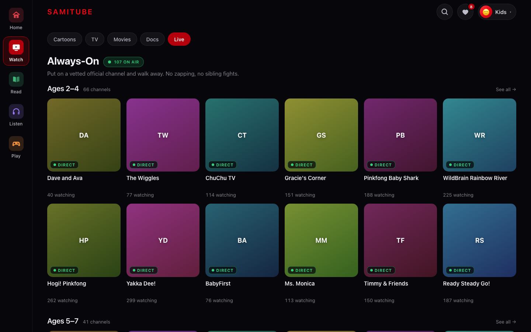
Task: See all Ages 5–7 channels
Action: [506, 322]
